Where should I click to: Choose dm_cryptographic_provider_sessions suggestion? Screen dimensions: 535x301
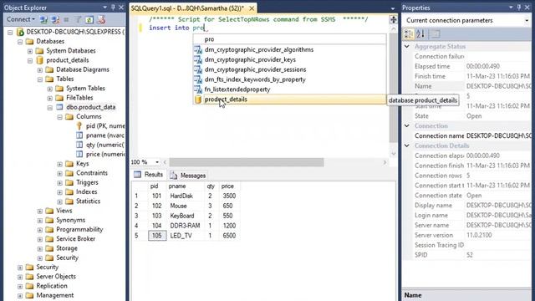click(290, 69)
